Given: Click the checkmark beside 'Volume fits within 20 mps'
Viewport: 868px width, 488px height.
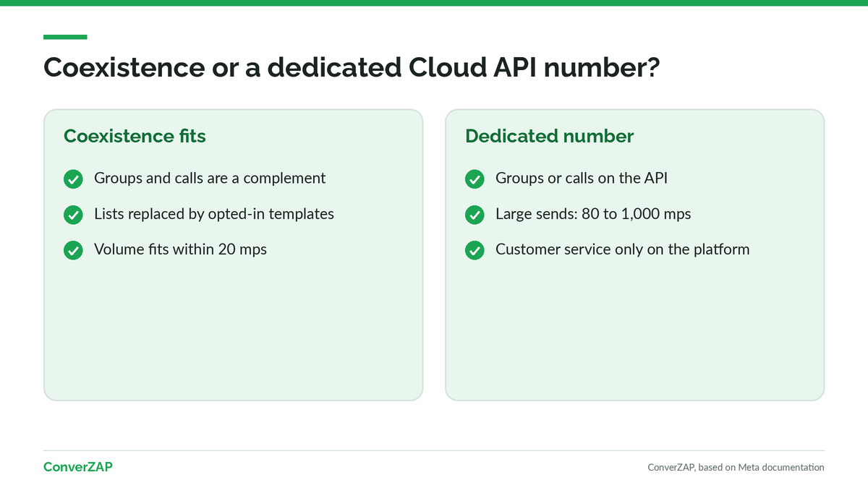Looking at the screenshot, I should (x=73, y=250).
